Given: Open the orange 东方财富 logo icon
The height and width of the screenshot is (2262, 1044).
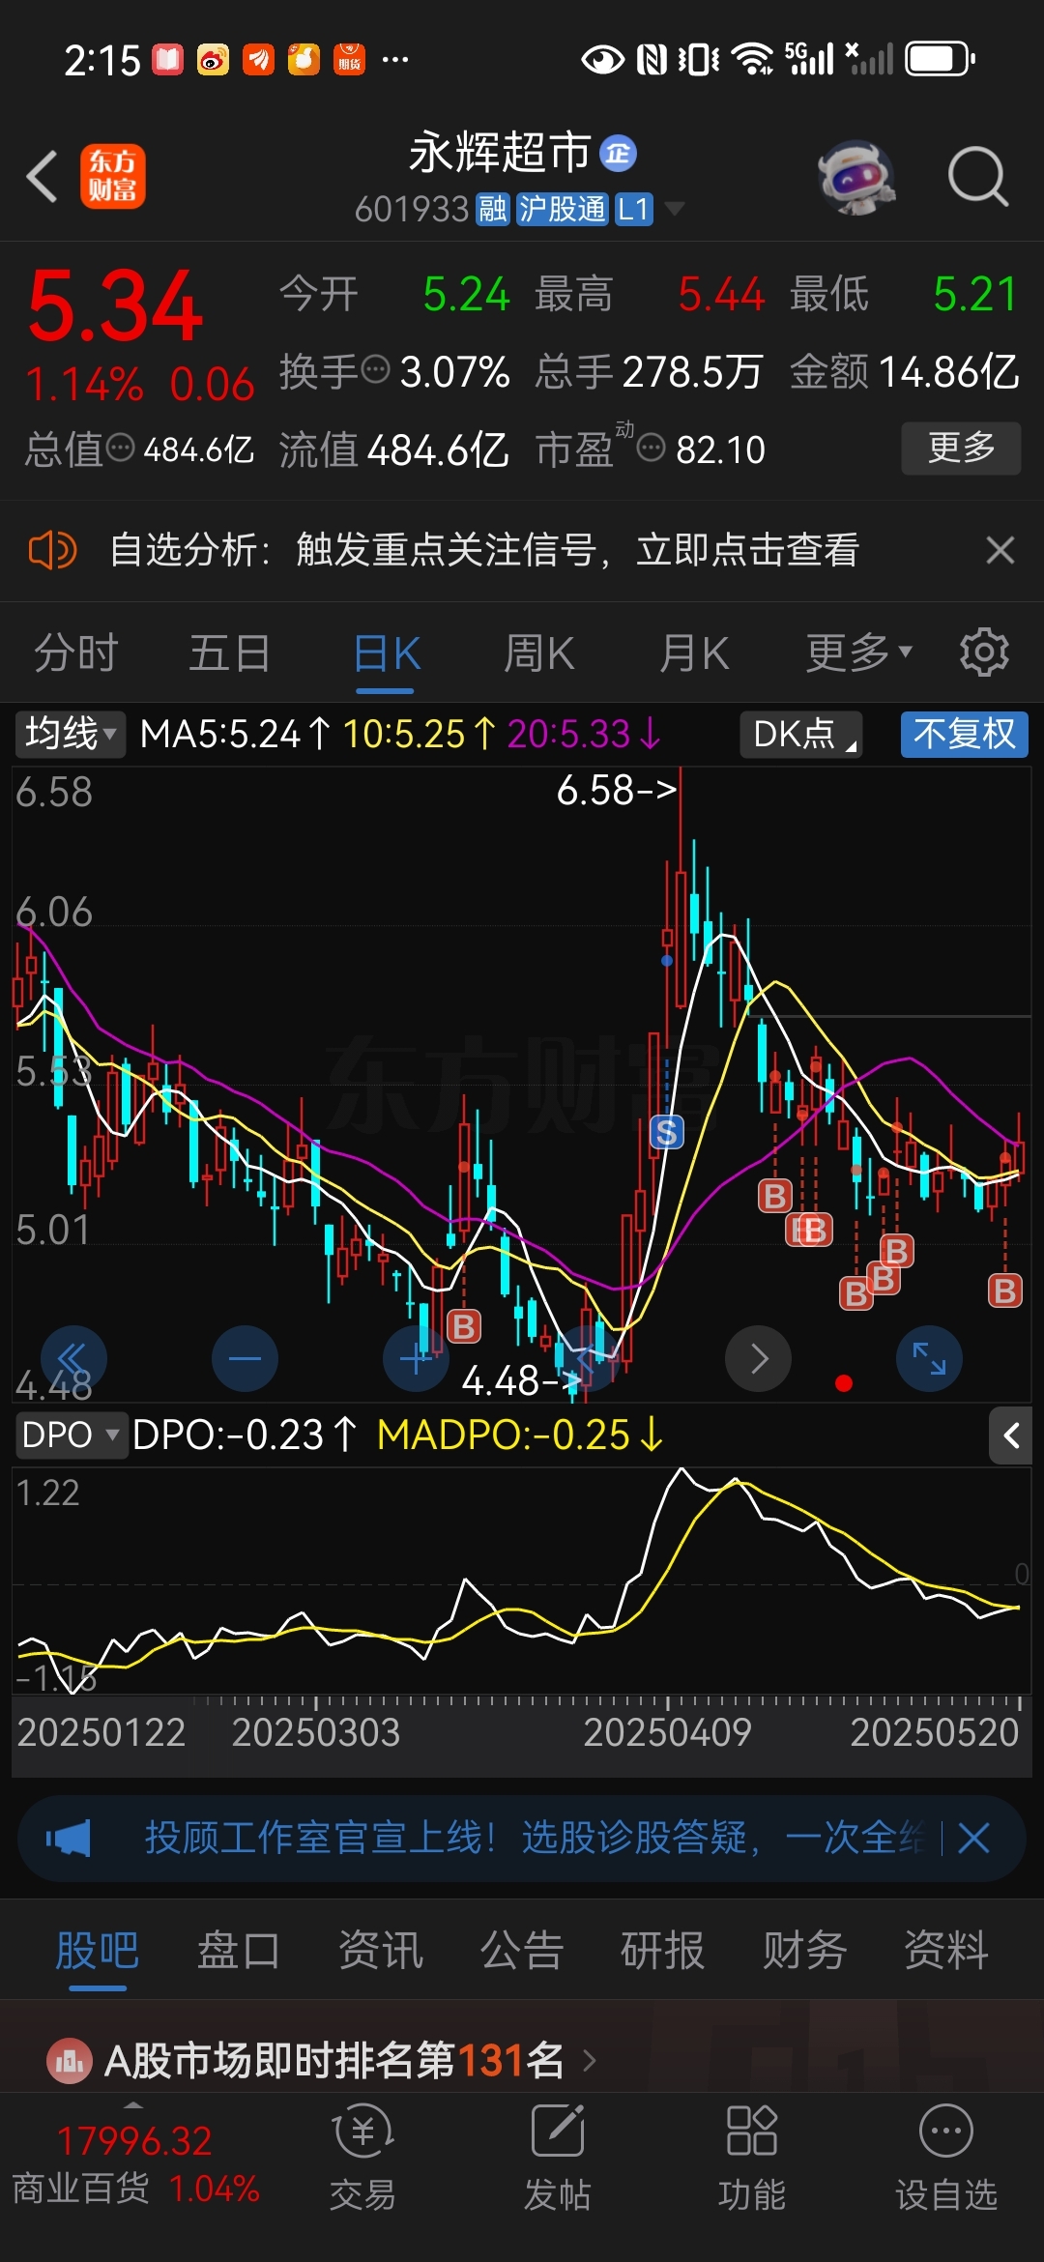Looking at the screenshot, I should [x=113, y=177].
